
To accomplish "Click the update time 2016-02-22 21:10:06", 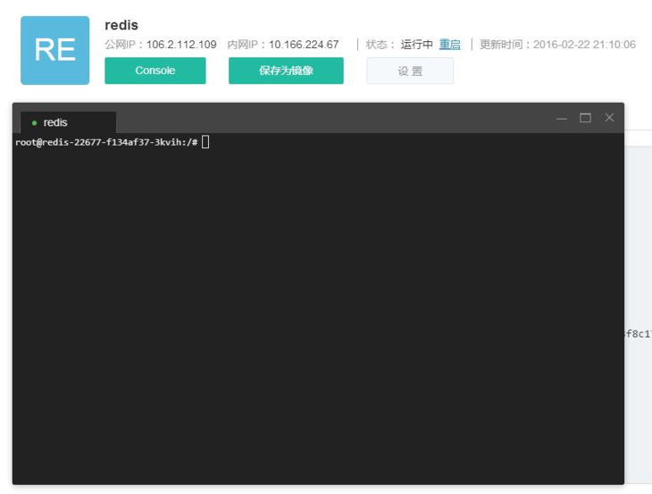I will tap(584, 45).
